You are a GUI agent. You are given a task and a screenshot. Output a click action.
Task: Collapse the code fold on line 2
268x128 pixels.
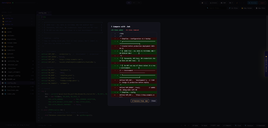click(x=40, y=20)
